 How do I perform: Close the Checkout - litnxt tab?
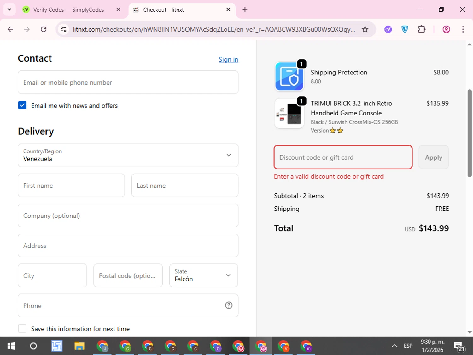point(228,9)
